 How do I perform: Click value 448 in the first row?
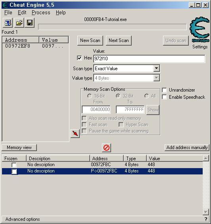coord(151,165)
